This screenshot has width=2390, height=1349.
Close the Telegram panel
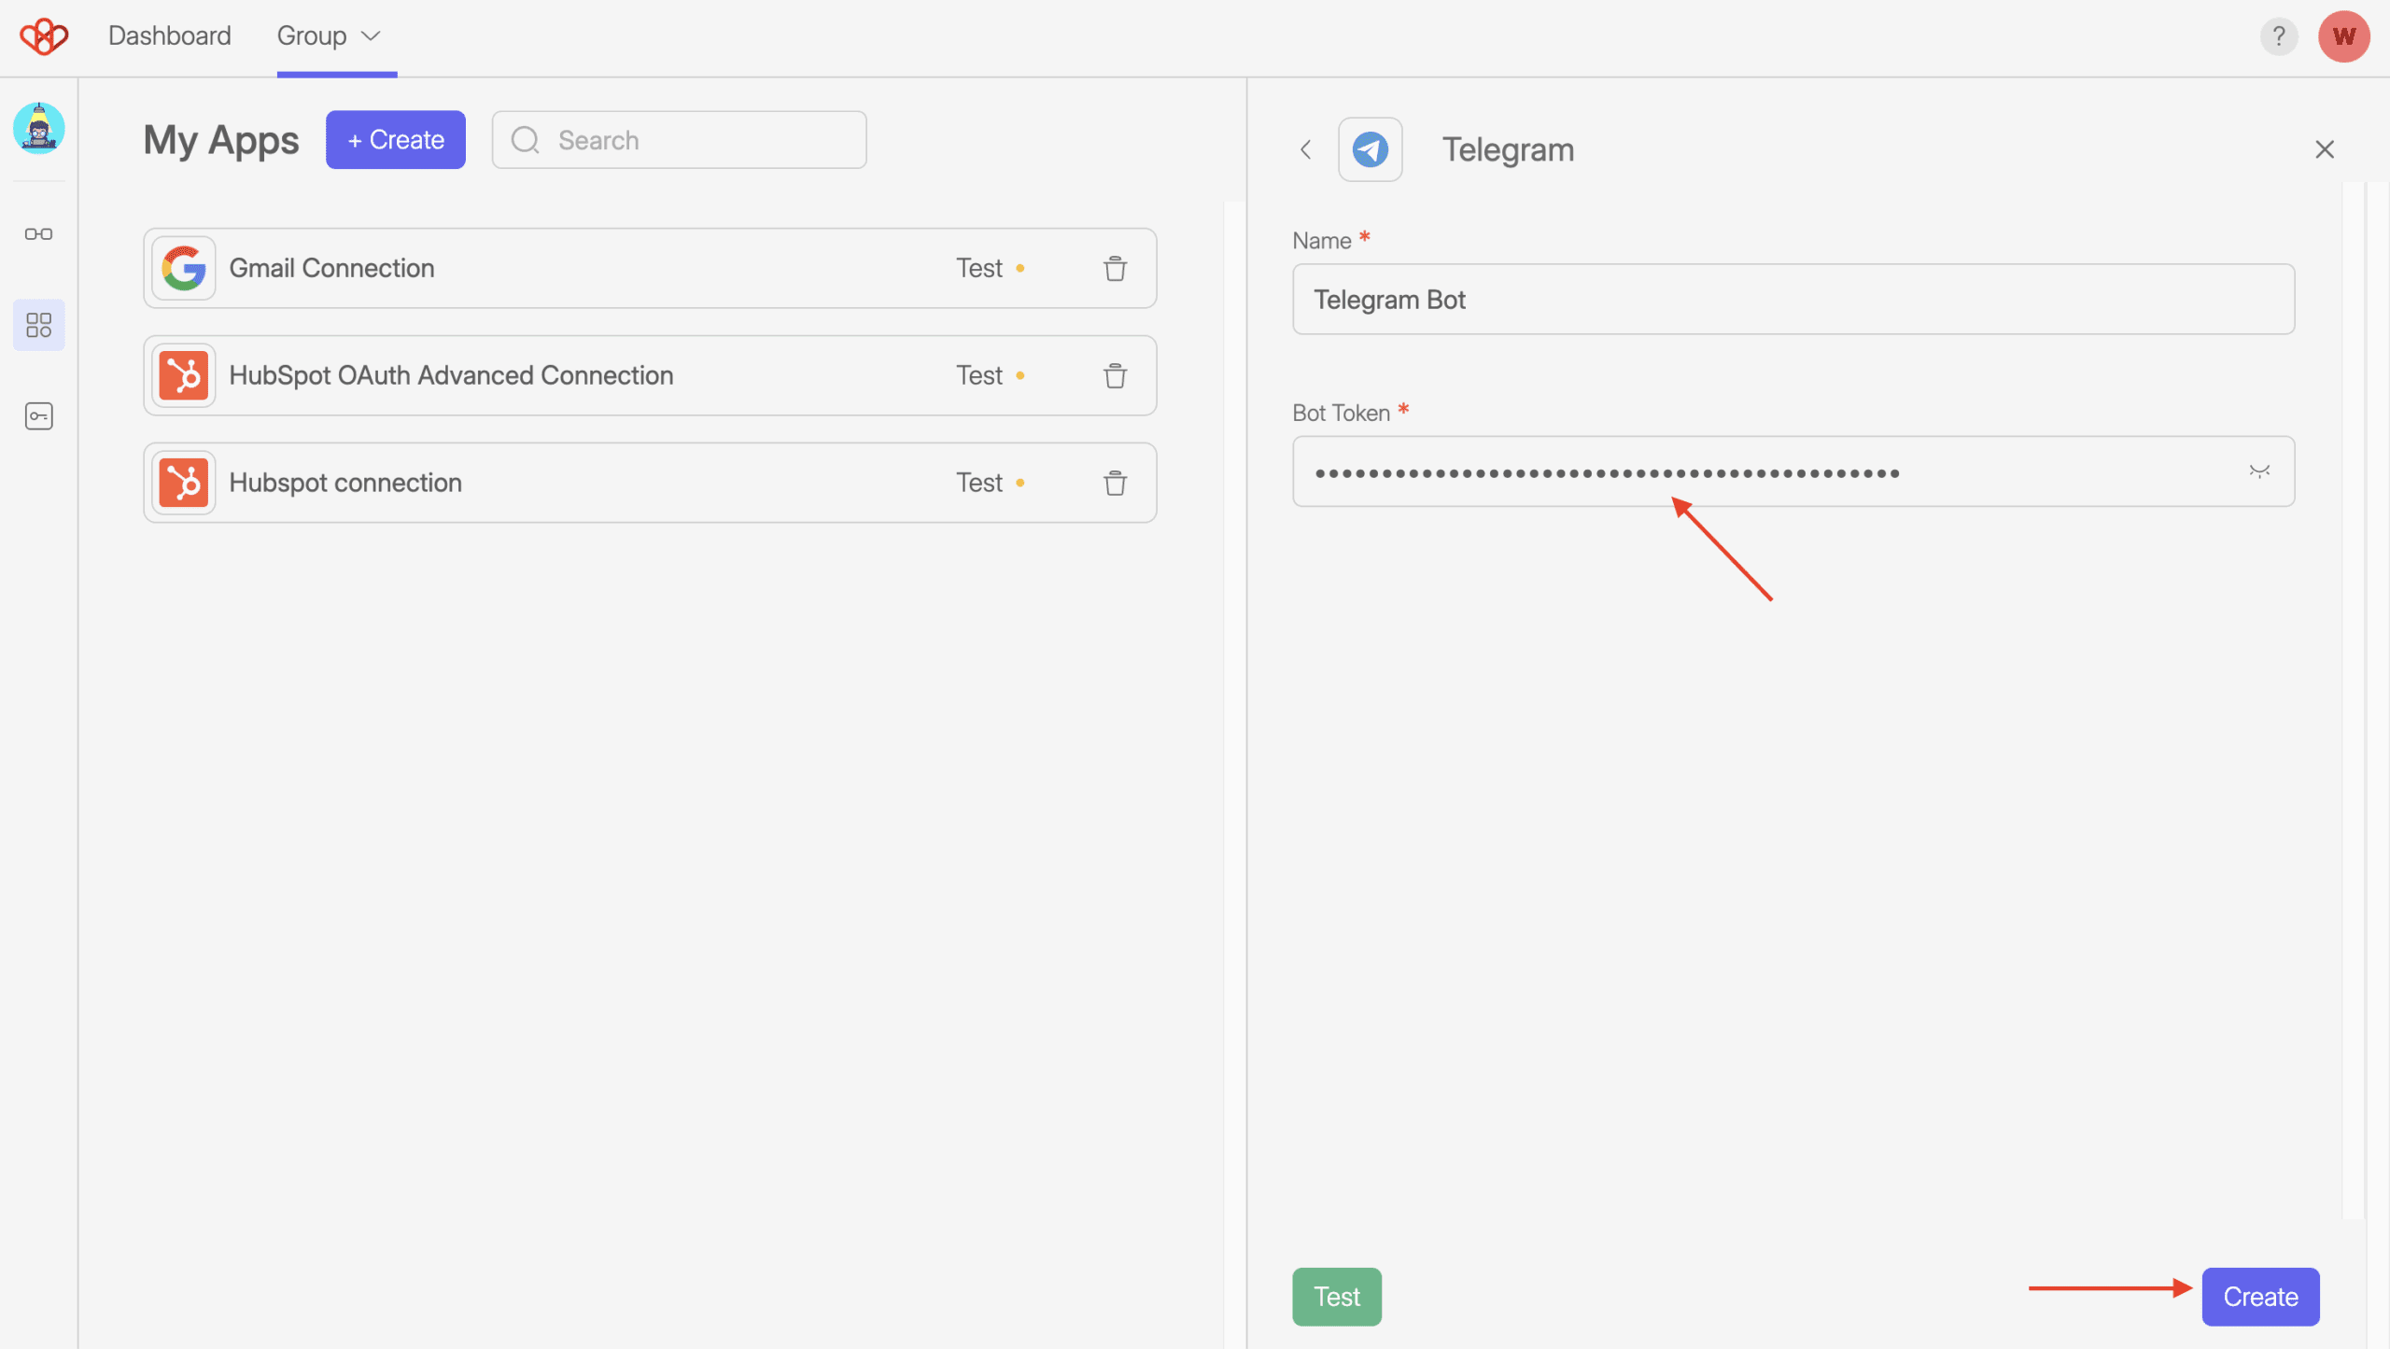(x=2324, y=149)
